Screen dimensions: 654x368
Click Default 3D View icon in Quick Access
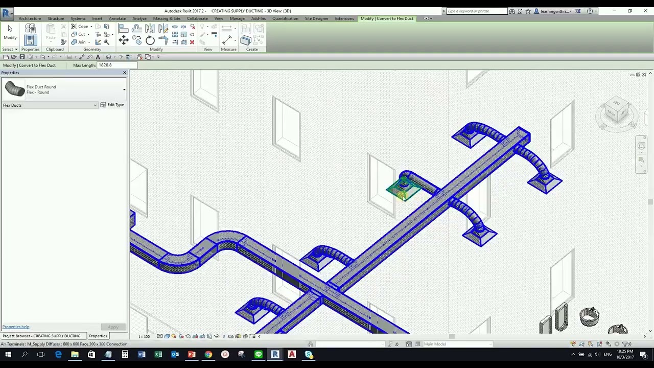[x=108, y=57]
